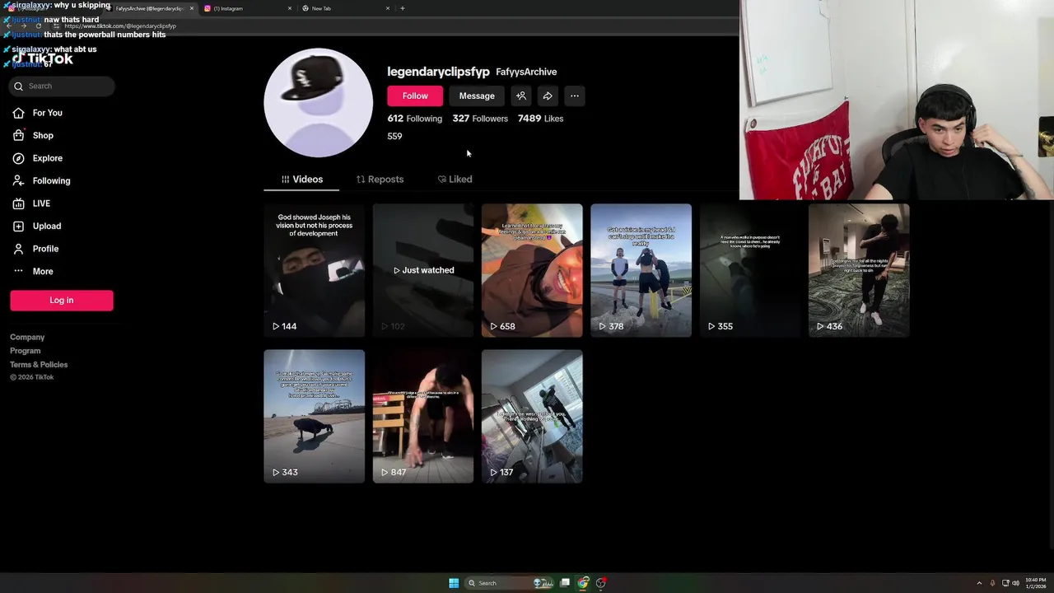
Task: Open a new browser tab with plus
Action: [402, 8]
